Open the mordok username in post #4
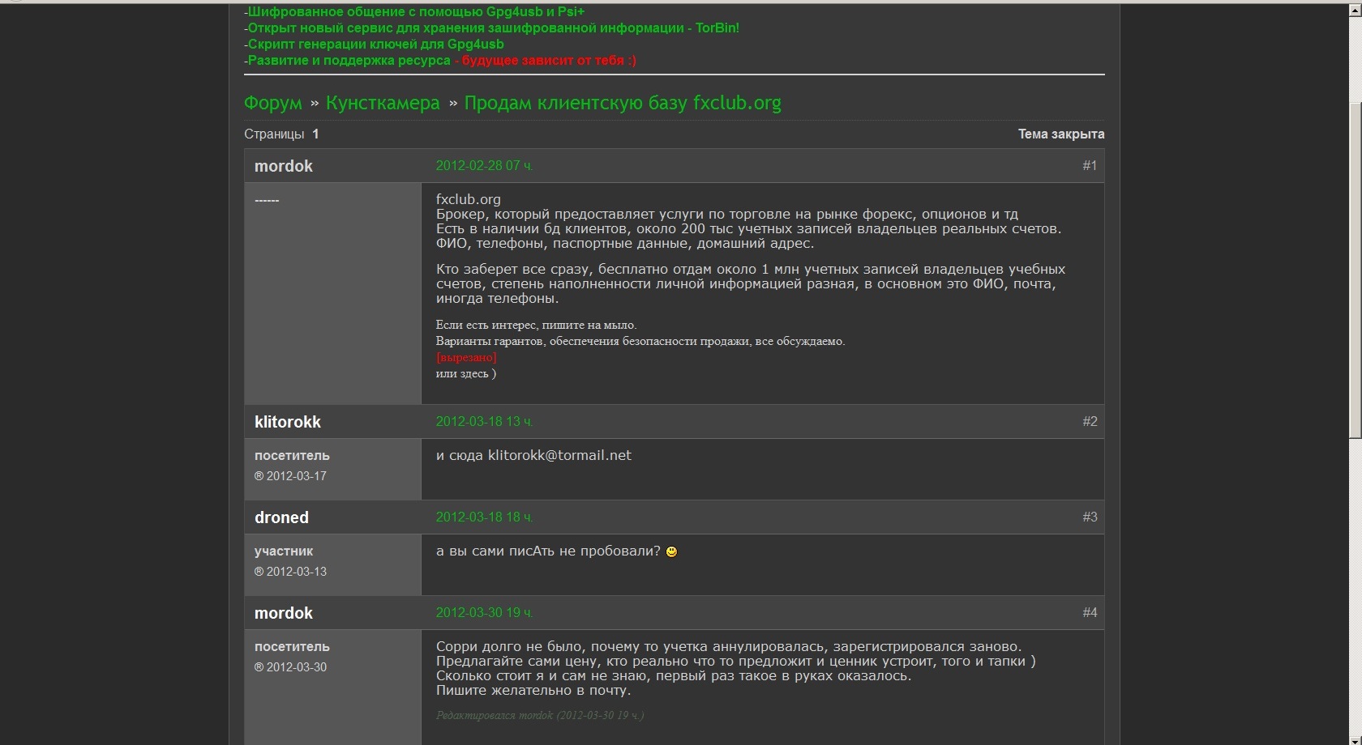The height and width of the screenshot is (745, 1362). click(284, 613)
